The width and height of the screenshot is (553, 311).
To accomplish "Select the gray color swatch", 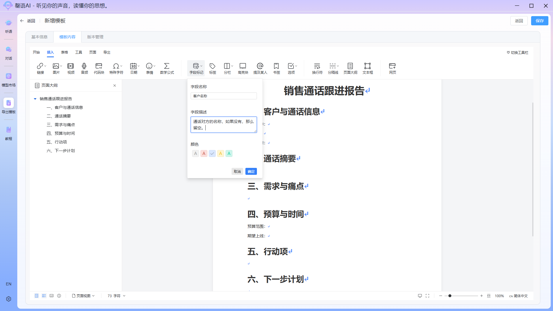I will pyautogui.click(x=196, y=153).
